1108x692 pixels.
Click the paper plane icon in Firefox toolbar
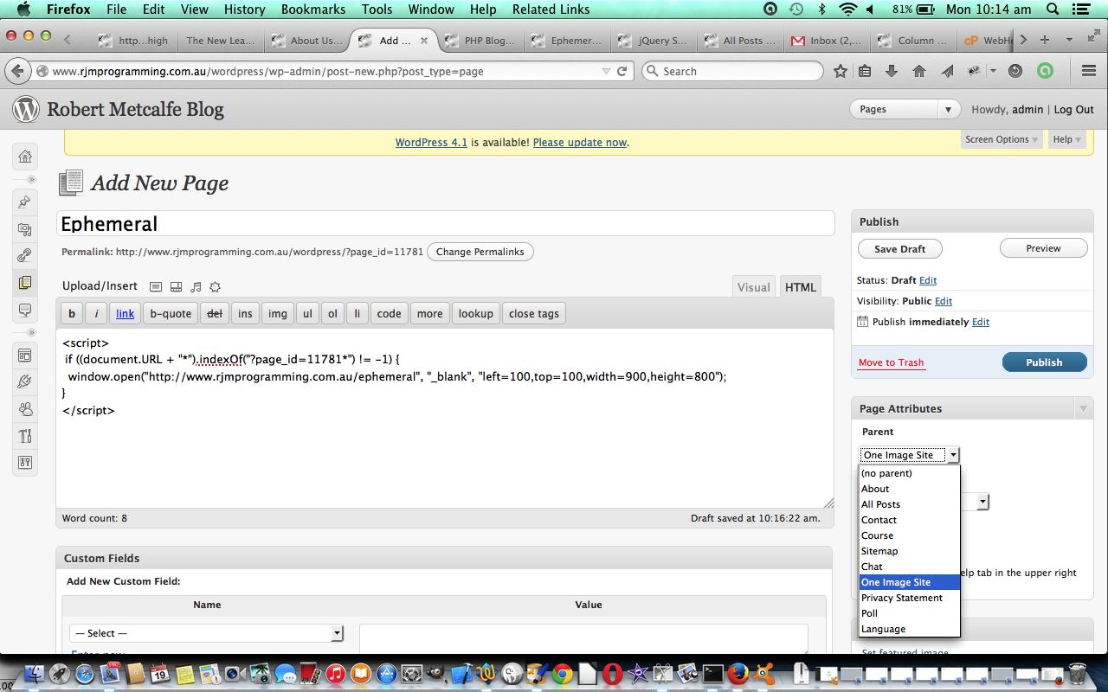tap(948, 71)
